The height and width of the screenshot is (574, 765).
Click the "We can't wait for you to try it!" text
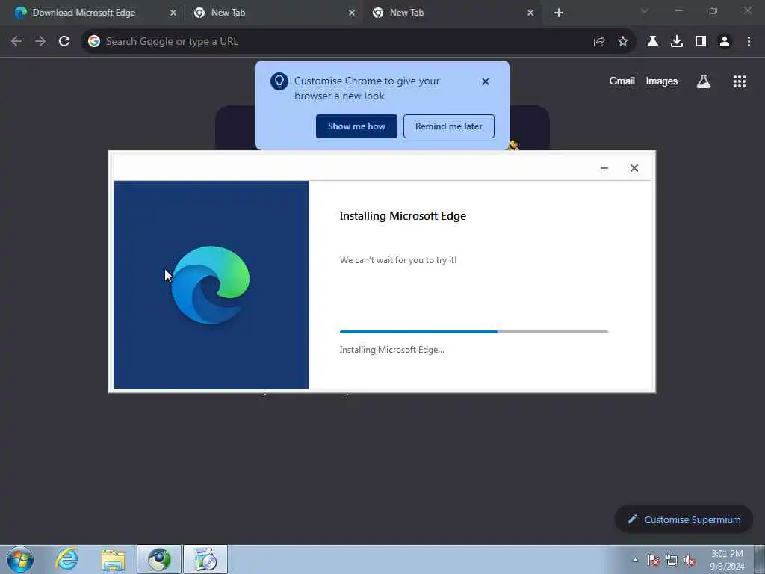[x=398, y=260]
